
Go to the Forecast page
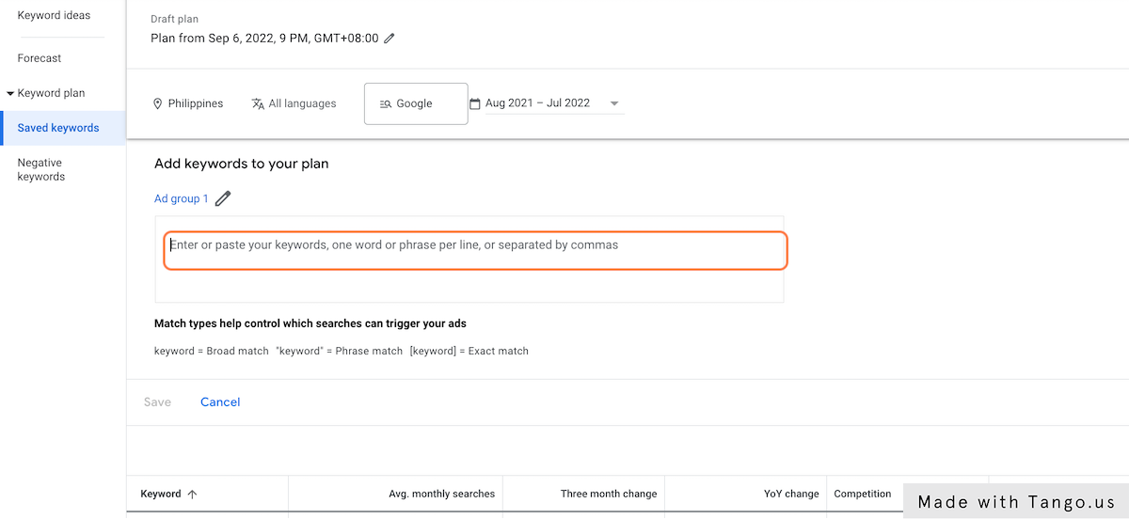point(40,58)
